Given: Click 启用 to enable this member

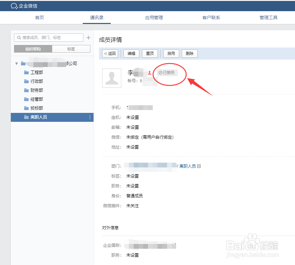Looking at the screenshot, I should [x=171, y=54].
